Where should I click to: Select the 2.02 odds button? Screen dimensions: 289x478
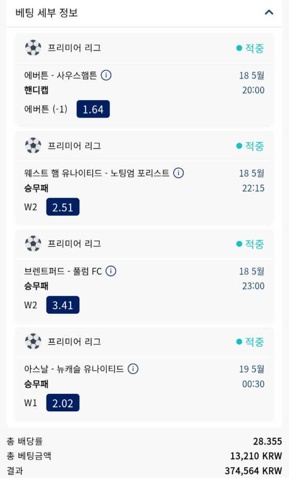(x=63, y=403)
